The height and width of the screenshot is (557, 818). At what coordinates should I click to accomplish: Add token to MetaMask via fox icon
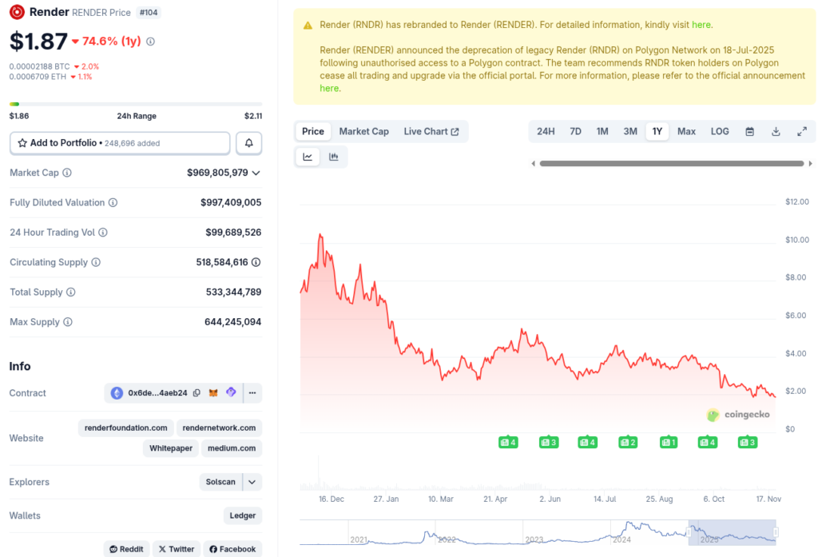coord(213,393)
